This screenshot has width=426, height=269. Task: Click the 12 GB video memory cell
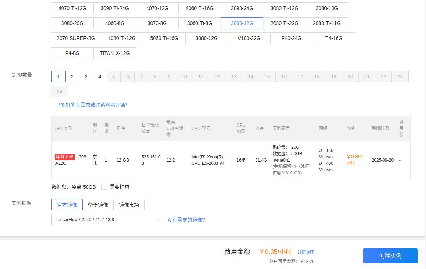click(x=123, y=160)
